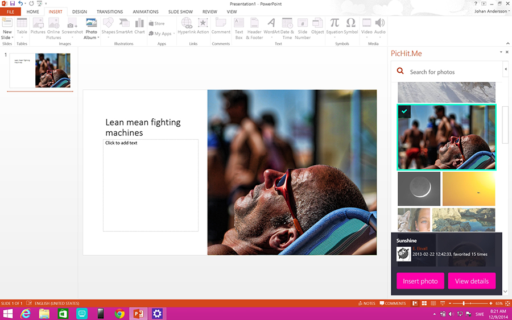
Task: Save presentation via quick access toolbar
Action: (x=13, y=3)
